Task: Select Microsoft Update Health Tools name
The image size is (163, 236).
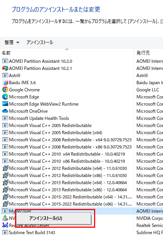Action: pyautogui.click(x=39, y=118)
